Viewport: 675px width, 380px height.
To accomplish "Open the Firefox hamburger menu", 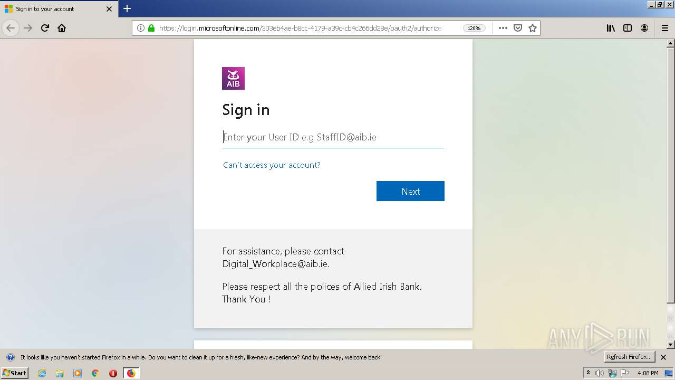I will pos(664,28).
